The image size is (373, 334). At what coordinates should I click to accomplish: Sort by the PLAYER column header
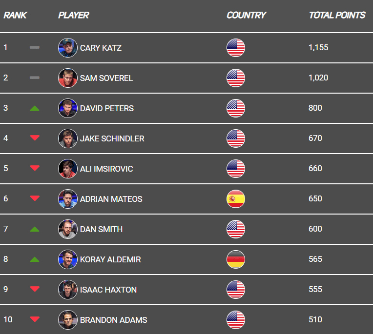(x=74, y=15)
